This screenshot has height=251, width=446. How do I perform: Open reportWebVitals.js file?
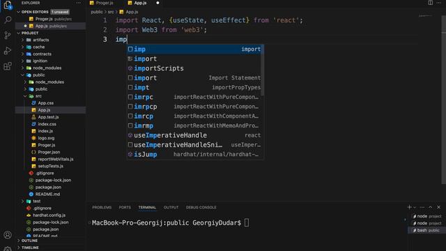point(56,159)
